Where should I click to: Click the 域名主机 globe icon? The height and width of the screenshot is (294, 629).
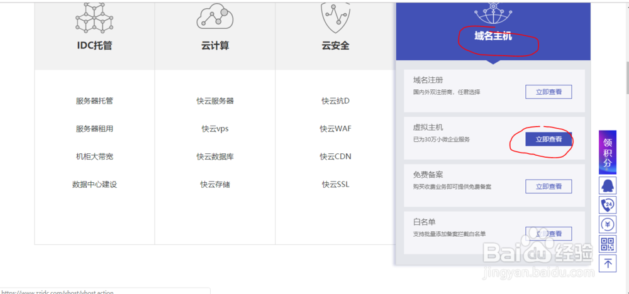click(x=493, y=13)
